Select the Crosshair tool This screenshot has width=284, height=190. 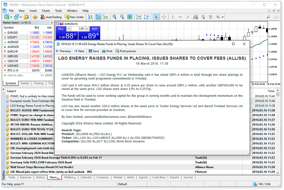pos(164,17)
